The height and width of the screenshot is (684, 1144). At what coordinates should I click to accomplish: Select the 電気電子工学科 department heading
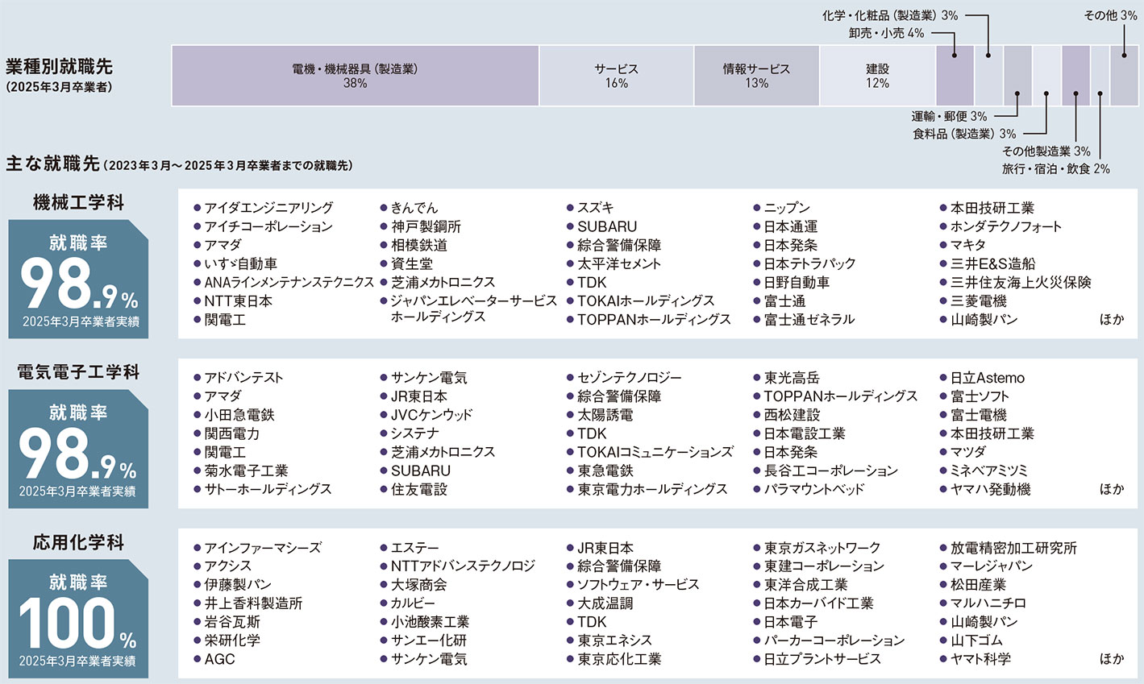78,372
